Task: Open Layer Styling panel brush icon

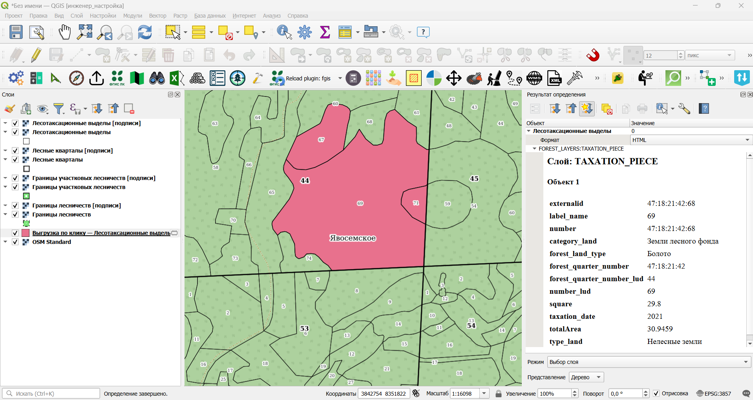Action: (10, 109)
